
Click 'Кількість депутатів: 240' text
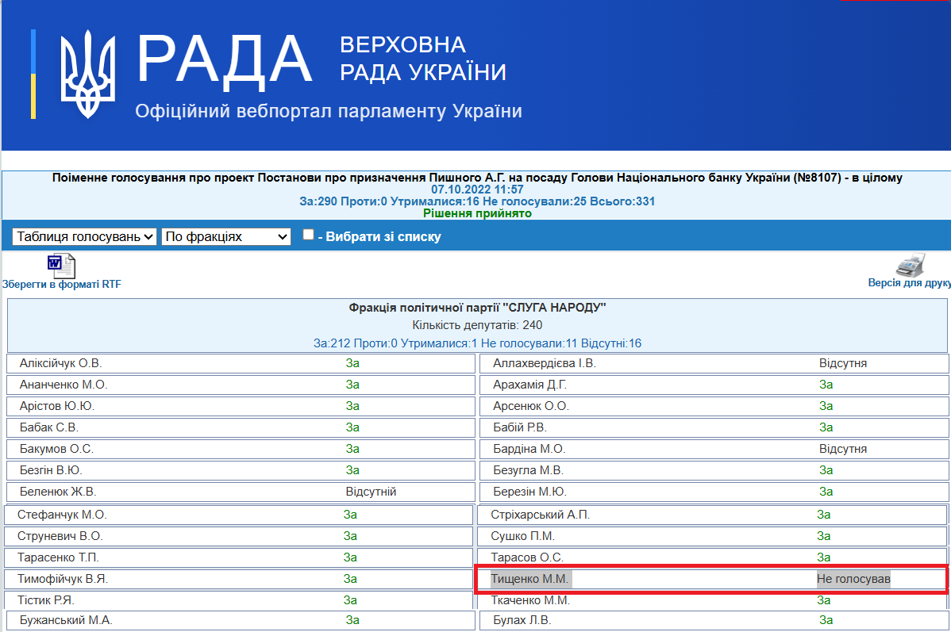[477, 325]
